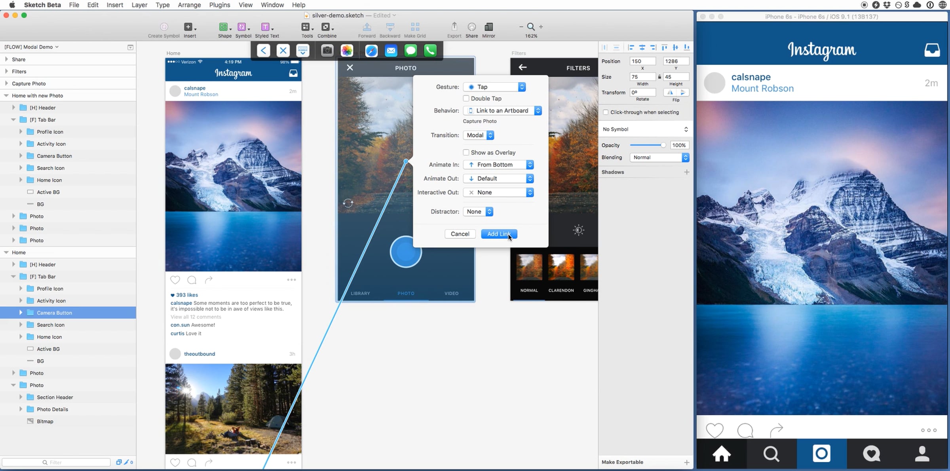Adjust the Opacity slider

tap(648, 145)
